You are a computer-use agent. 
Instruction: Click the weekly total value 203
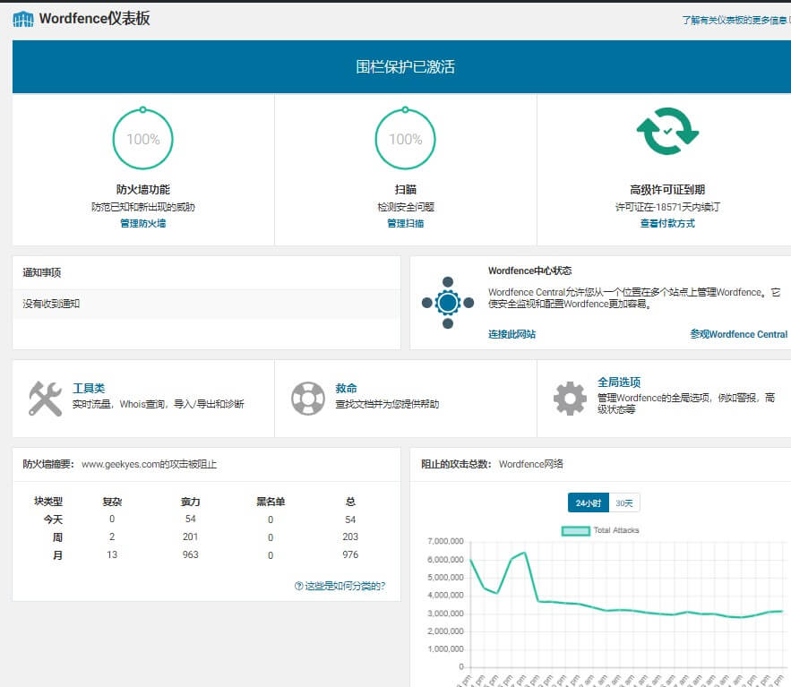350,537
